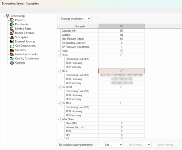Click the Ore Destinations icon
The height and width of the screenshot is (150, 182).
click(12, 46)
